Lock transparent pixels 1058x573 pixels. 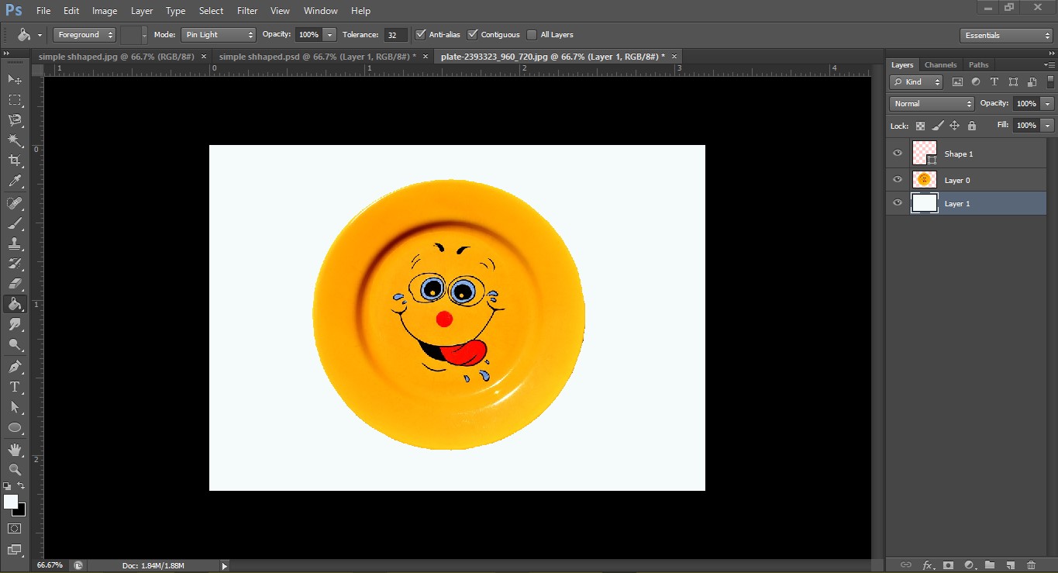920,126
